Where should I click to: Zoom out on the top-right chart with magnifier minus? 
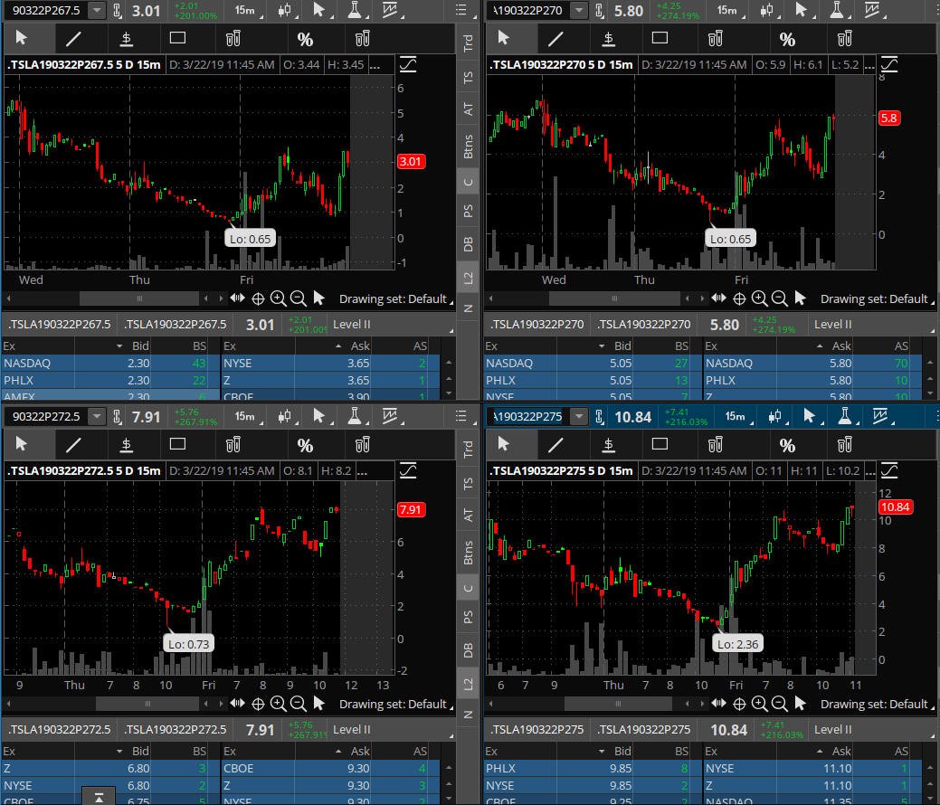click(779, 298)
